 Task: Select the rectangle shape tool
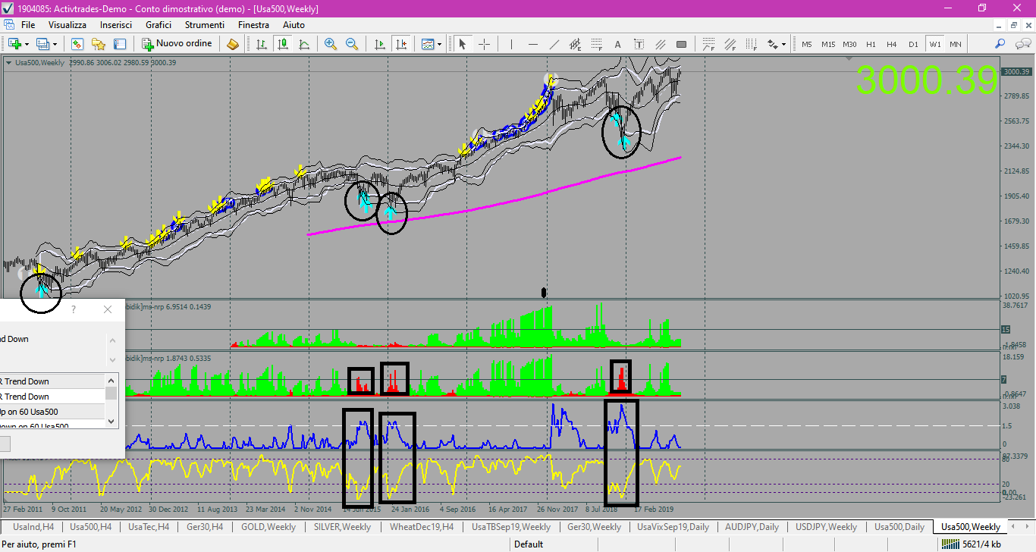click(681, 44)
